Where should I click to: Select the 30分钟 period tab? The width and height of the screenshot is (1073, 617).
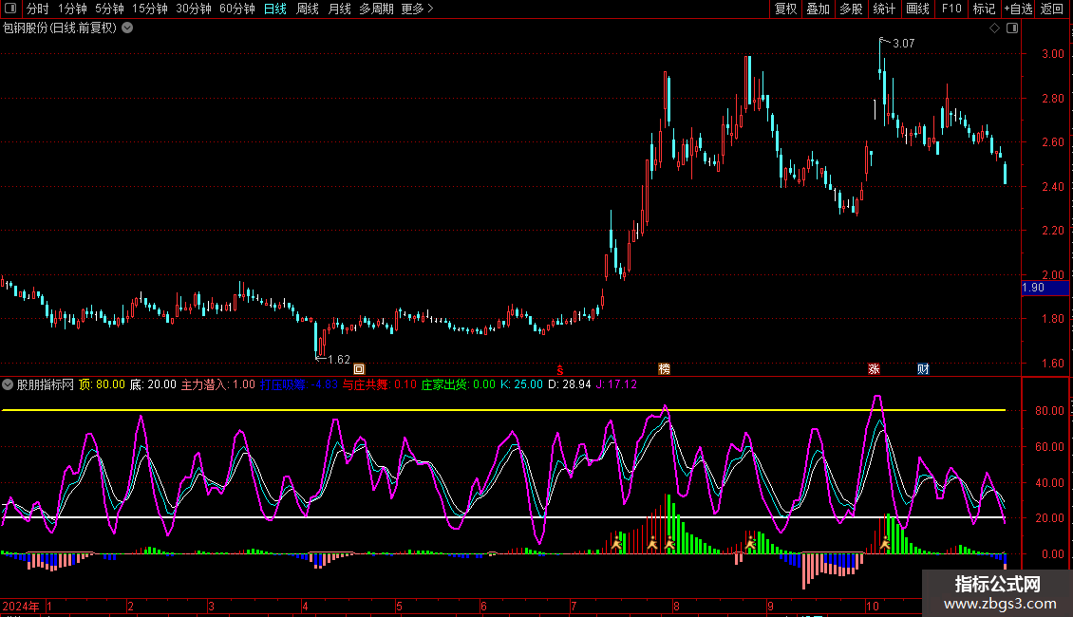(193, 9)
